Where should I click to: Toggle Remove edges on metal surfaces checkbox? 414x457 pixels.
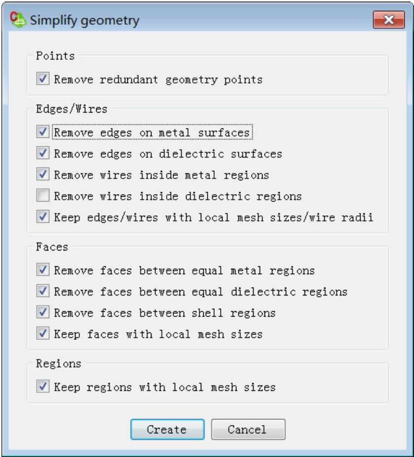[x=43, y=132]
